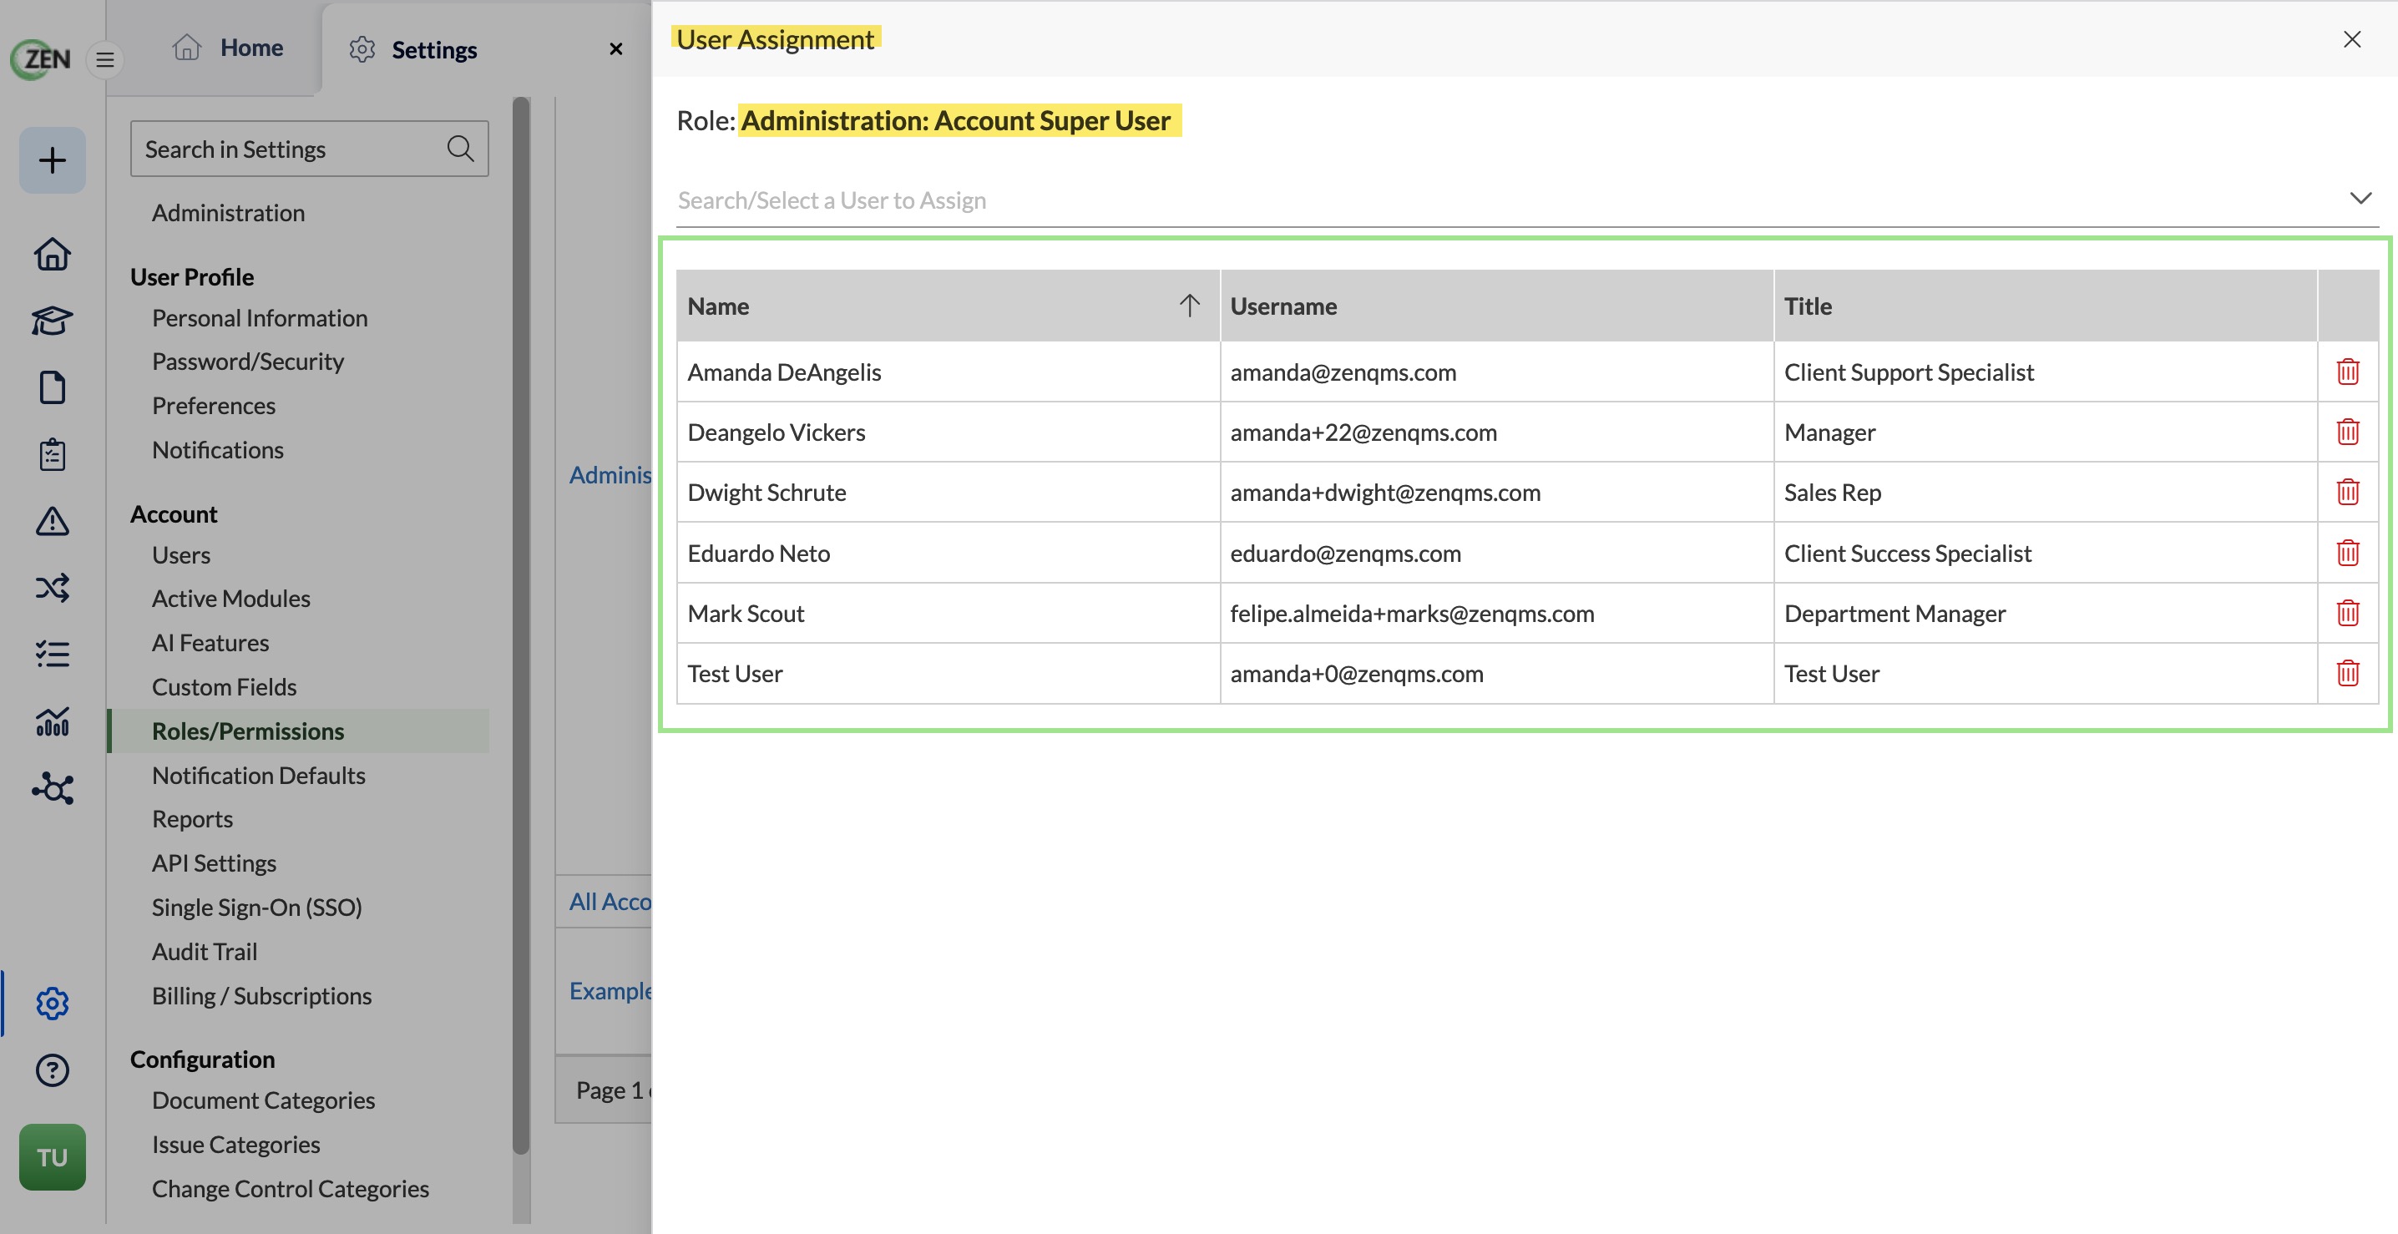
Task: Open Audit Trail settings
Action: click(204, 951)
